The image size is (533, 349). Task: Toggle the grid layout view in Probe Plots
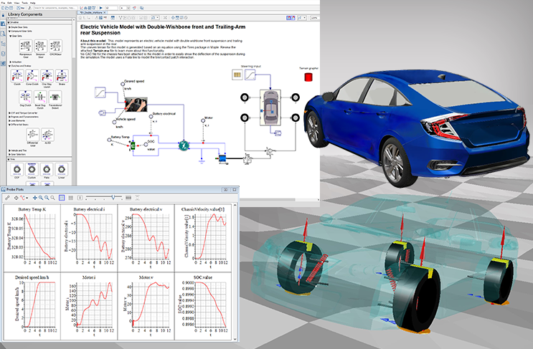[62, 197]
